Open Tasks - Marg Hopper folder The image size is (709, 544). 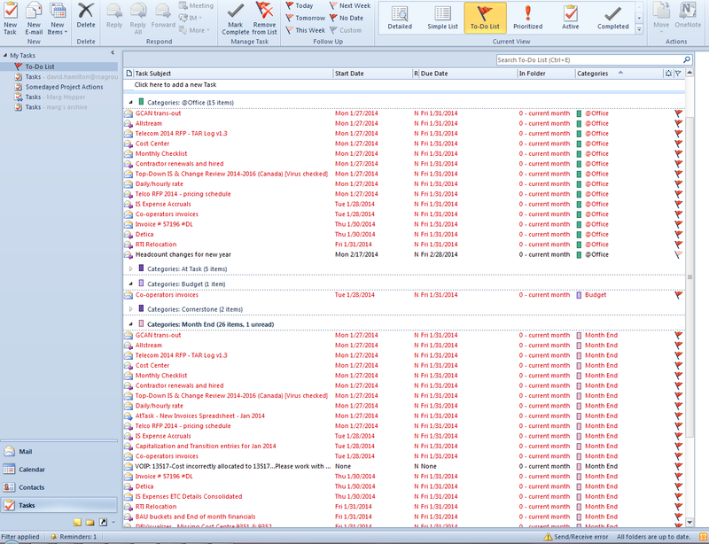click(x=55, y=97)
